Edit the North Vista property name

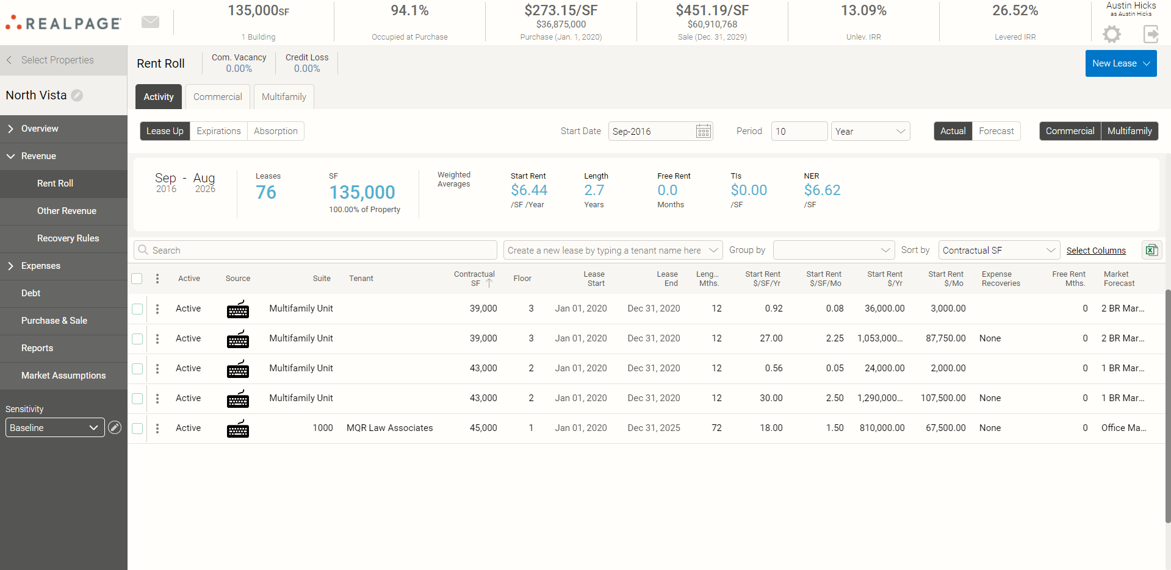[x=77, y=95]
